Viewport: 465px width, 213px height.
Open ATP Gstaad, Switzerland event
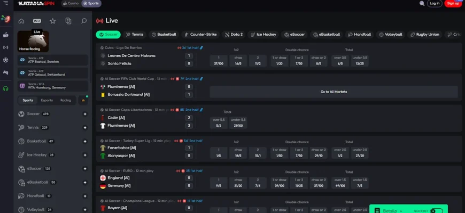point(52,73)
